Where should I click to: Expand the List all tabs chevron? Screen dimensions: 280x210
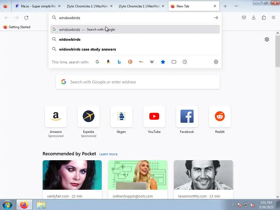click(x=236, y=6)
